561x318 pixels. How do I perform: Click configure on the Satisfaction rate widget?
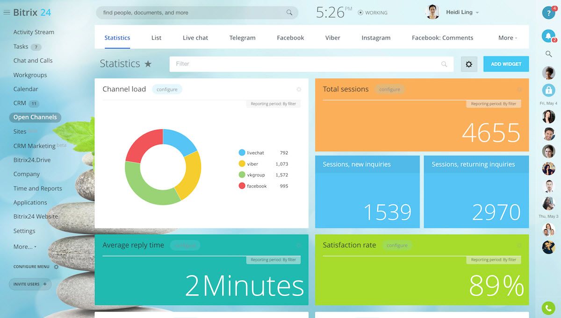(397, 245)
